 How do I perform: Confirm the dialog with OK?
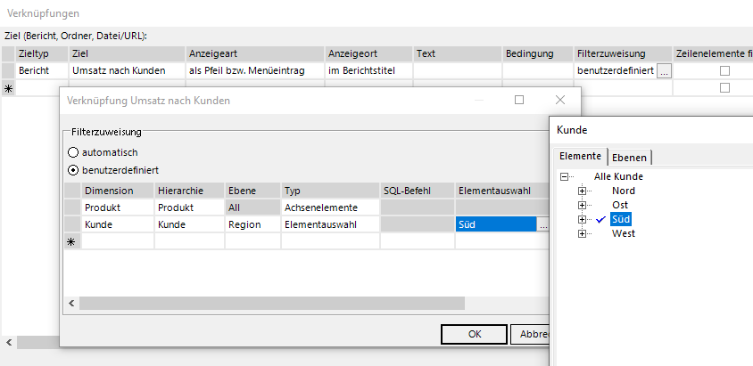[x=475, y=334]
